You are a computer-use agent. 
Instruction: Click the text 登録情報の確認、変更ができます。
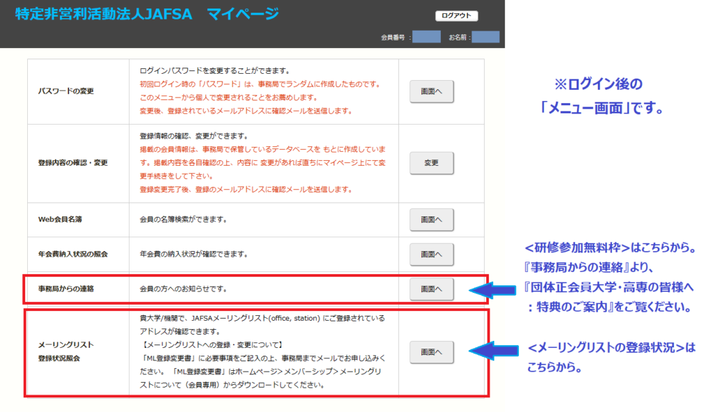(194, 136)
